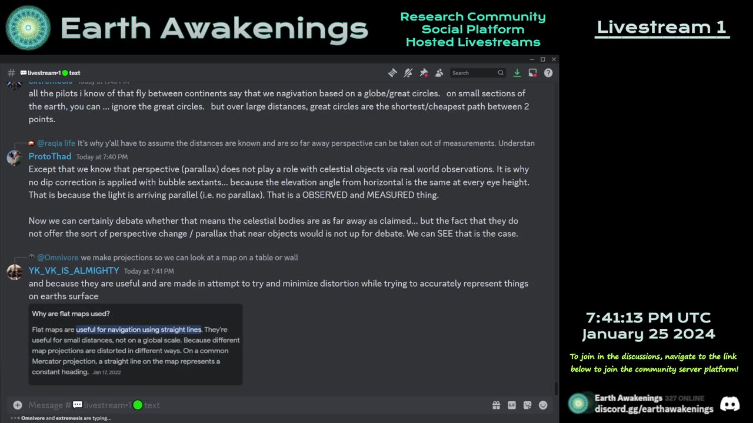This screenshot has height=423, width=753.
Task: Click the 'Today at 7:41 PM' timestamp
Action: pyautogui.click(x=149, y=271)
